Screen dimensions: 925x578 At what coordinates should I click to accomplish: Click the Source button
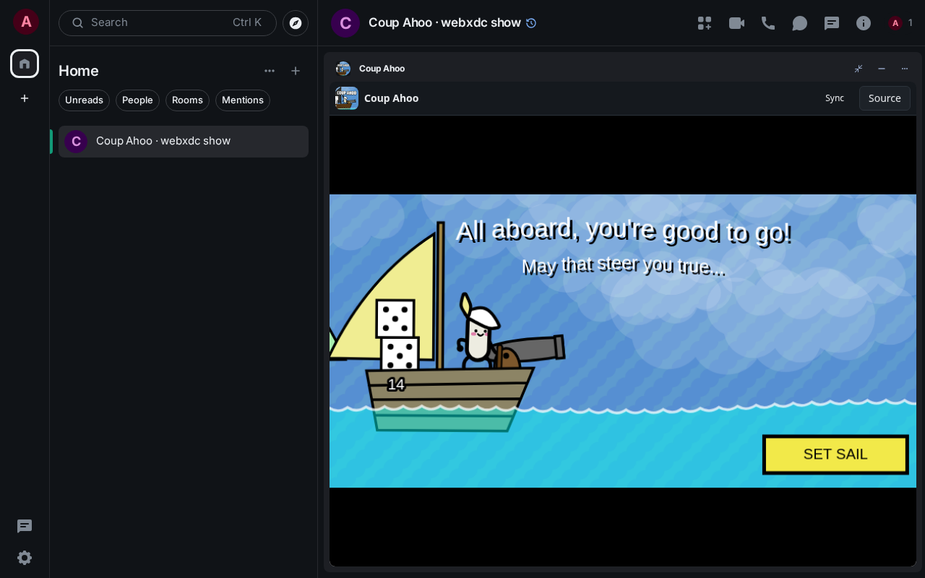click(885, 98)
